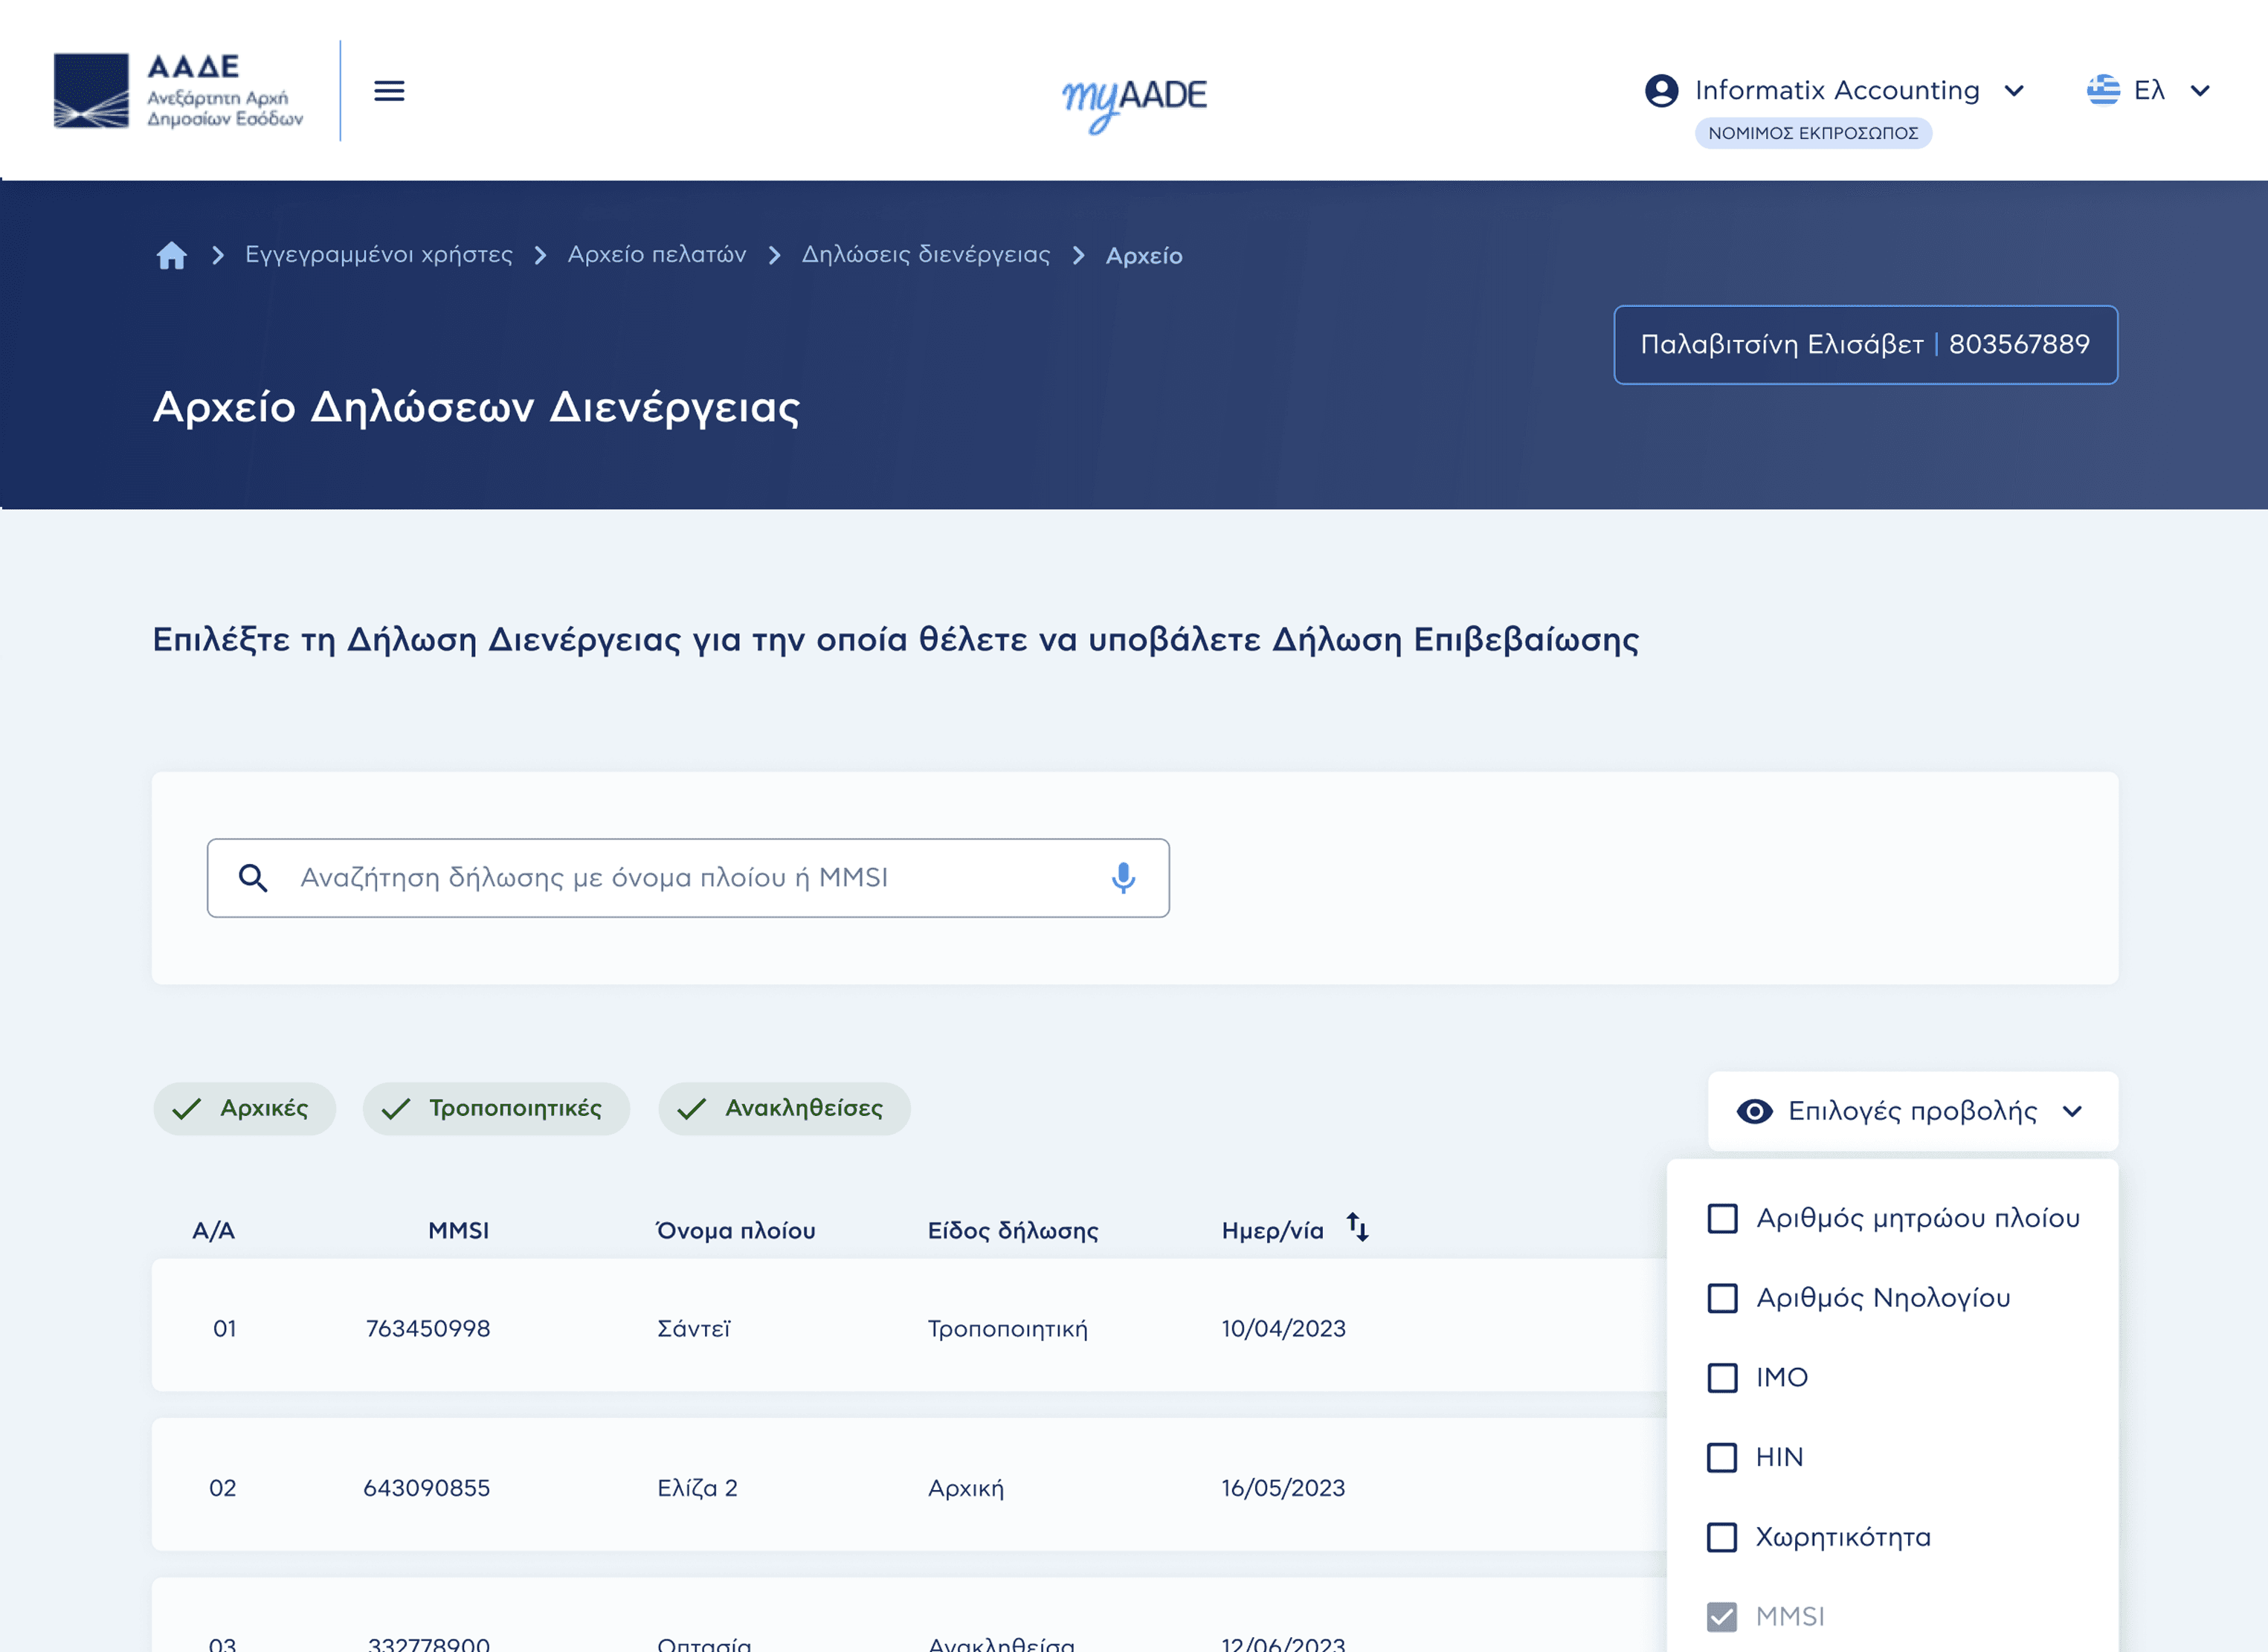The image size is (2268, 1652).
Task: Toggle the Τροποποιητικές filter chip
Action: 496,1109
